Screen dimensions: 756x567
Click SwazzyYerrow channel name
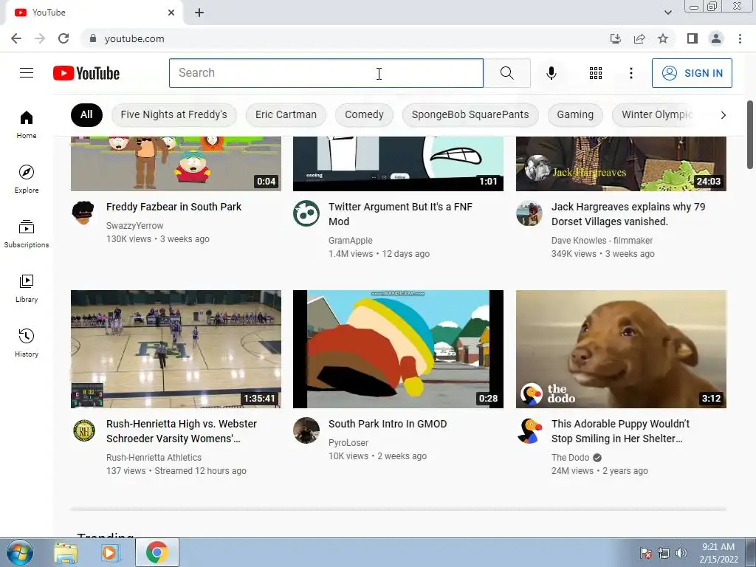pyautogui.click(x=134, y=226)
